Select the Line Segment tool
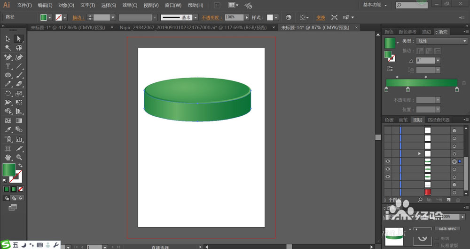Viewport: 470px width, 249px height. pyautogui.click(x=19, y=66)
